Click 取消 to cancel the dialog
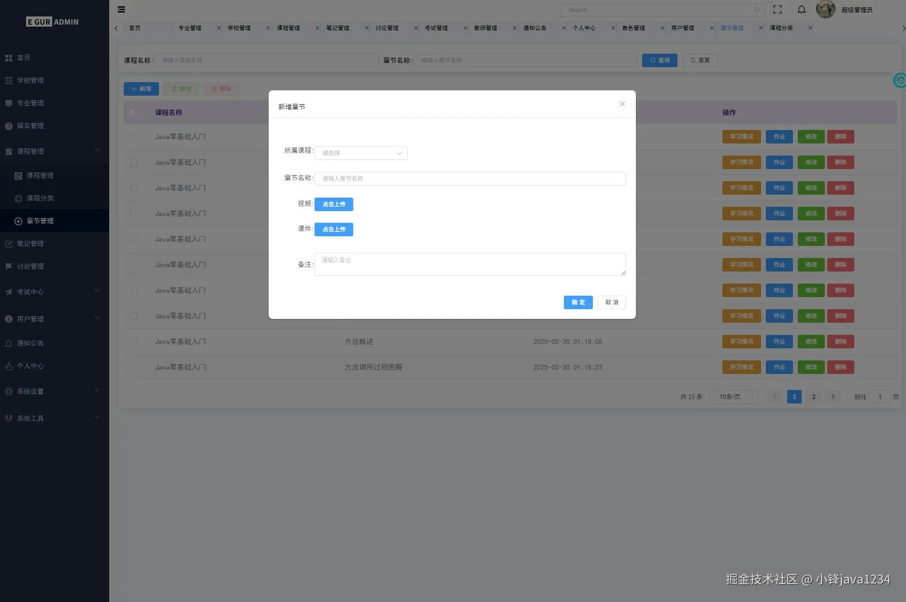The image size is (906, 602). 612,302
